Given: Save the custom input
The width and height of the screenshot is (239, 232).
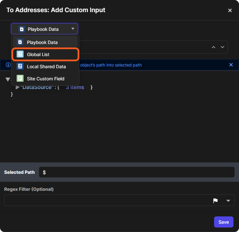Looking at the screenshot, I should [224, 222].
